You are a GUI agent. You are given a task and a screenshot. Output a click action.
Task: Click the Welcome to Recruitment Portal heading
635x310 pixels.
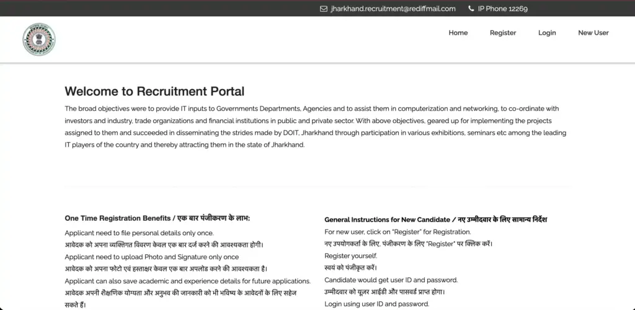tap(154, 92)
